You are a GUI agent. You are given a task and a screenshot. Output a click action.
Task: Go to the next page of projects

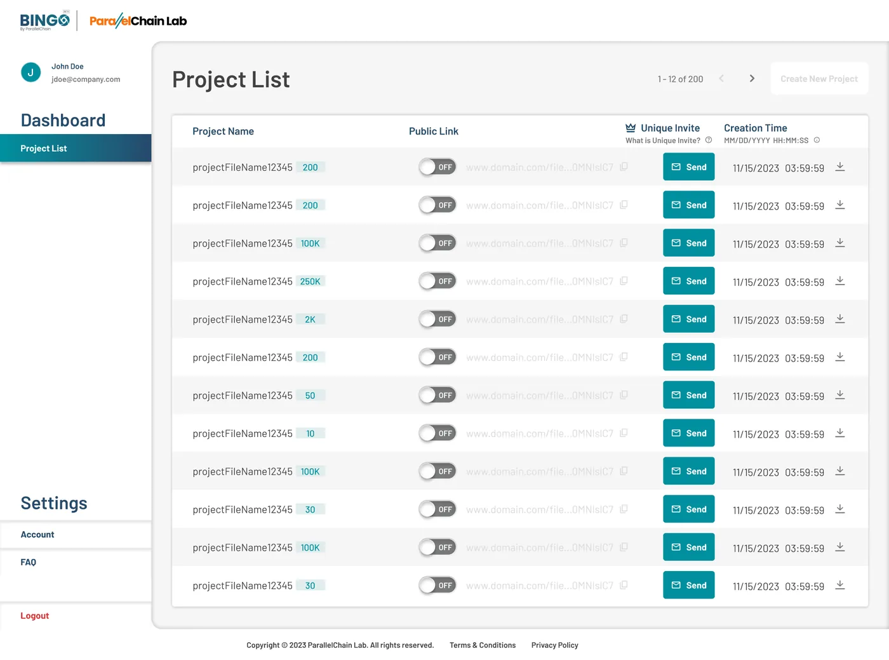coord(752,79)
